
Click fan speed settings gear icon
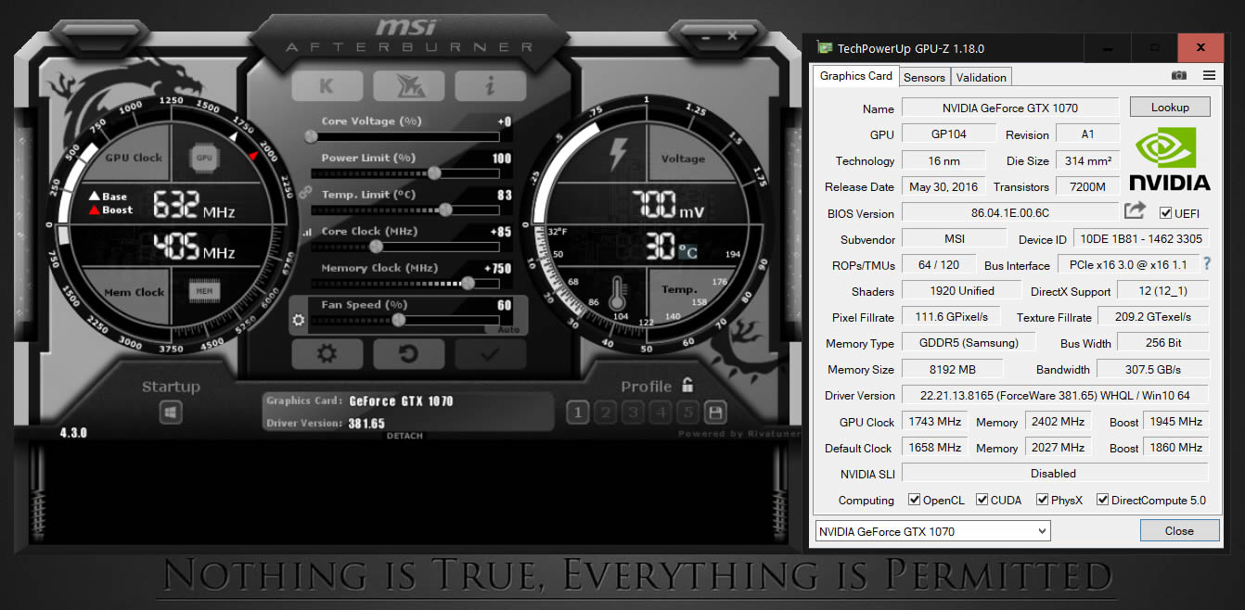[x=299, y=321]
